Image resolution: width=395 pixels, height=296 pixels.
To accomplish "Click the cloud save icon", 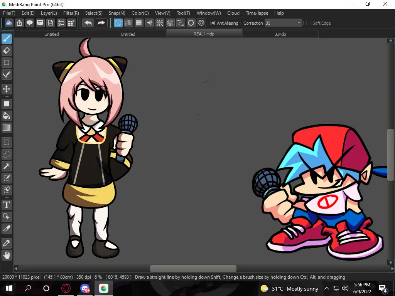I will (9, 23).
